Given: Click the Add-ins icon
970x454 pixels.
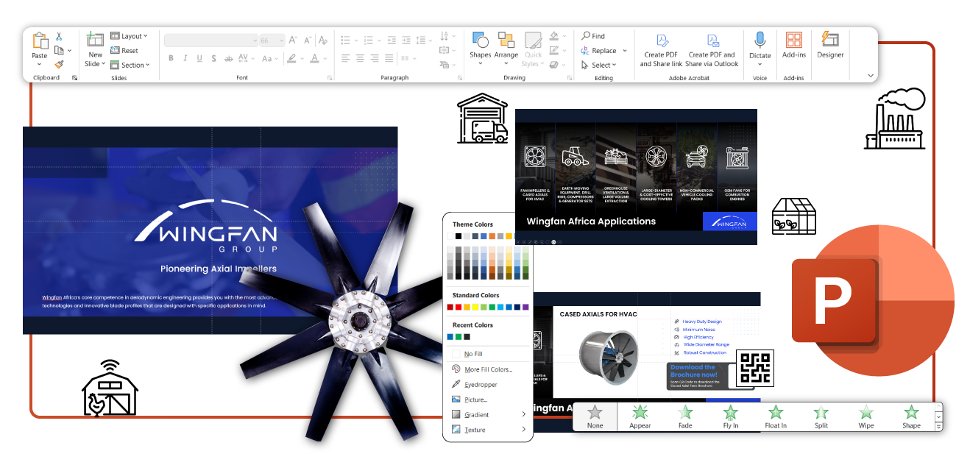Looking at the screenshot, I should click(793, 45).
